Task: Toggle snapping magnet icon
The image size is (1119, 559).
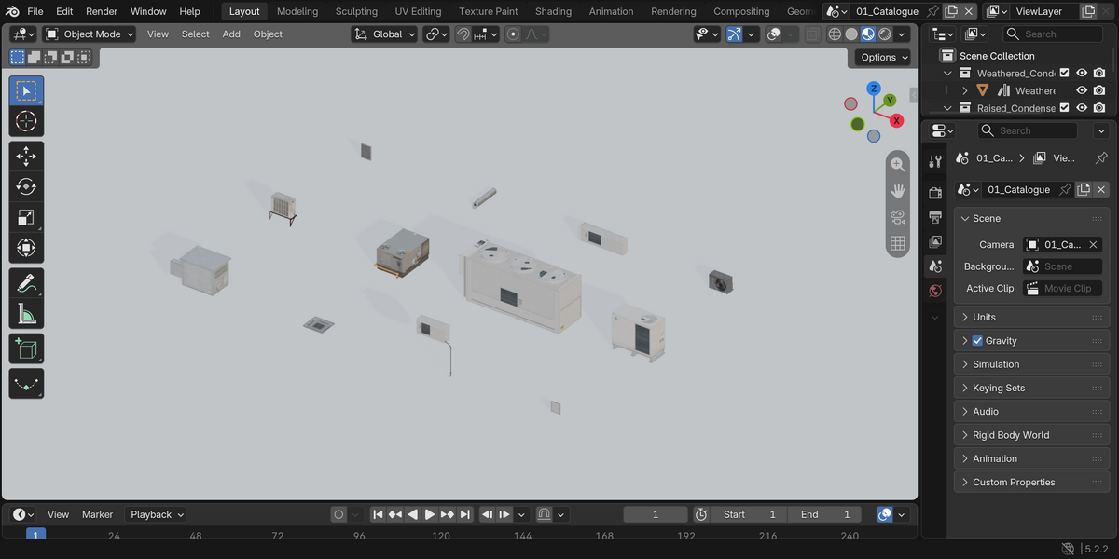Action: point(463,34)
